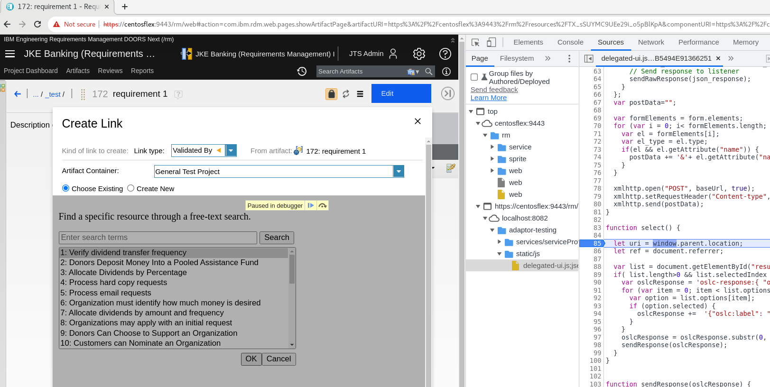Reload the browser page
770x387 pixels.
pos(37,24)
